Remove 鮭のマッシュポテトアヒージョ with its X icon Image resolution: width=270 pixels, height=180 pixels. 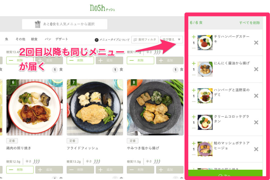coord(256,149)
